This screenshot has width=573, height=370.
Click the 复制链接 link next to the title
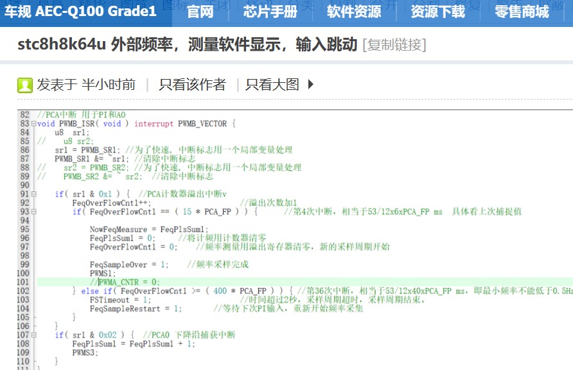click(x=394, y=45)
